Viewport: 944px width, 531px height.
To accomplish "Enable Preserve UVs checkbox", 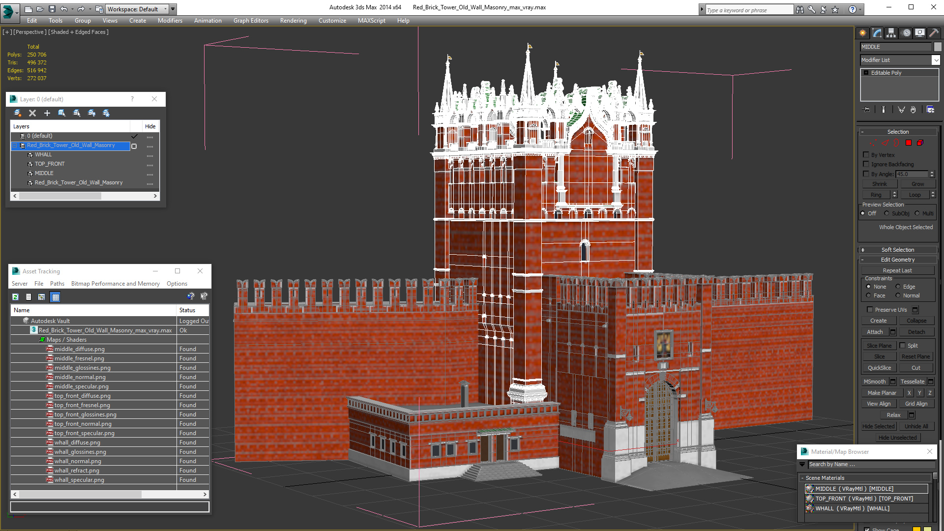I will click(870, 310).
